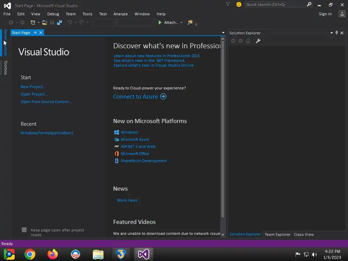Open Firefox from the taskbar
348x261 pixels.
(53, 254)
